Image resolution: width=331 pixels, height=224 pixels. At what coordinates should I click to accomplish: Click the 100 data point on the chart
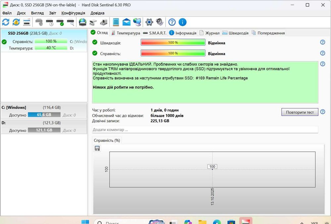212,167
